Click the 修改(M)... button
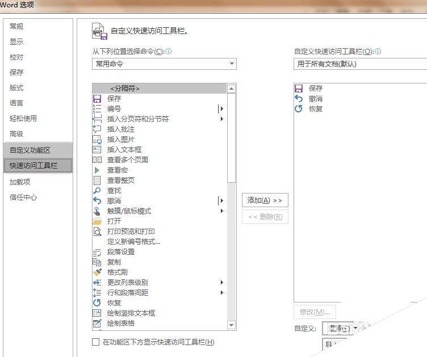This screenshot has height=357, width=427. [x=315, y=312]
